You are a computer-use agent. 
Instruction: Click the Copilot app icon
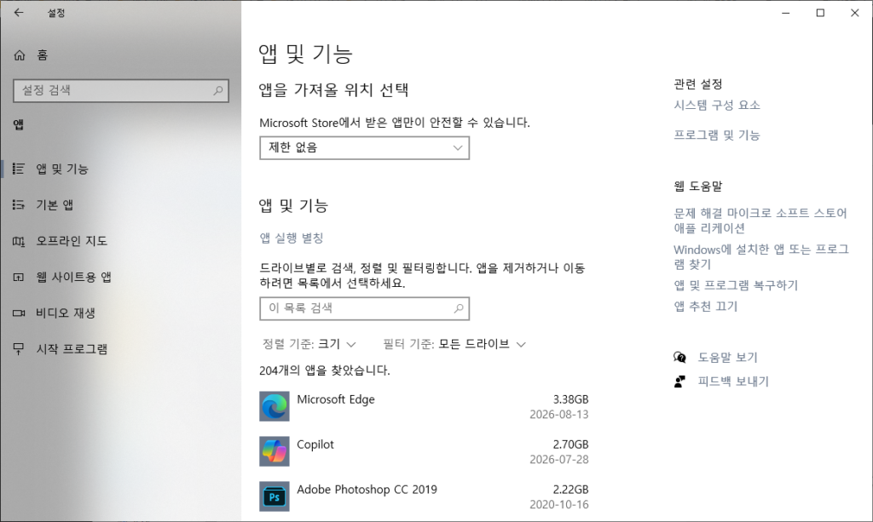274,450
